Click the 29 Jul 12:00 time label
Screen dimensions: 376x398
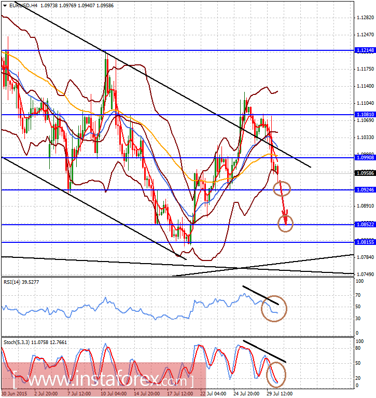280,394
